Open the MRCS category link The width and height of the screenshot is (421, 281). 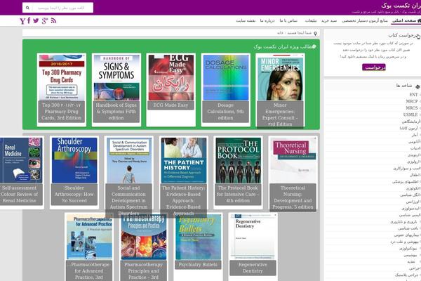pyautogui.click(x=412, y=107)
